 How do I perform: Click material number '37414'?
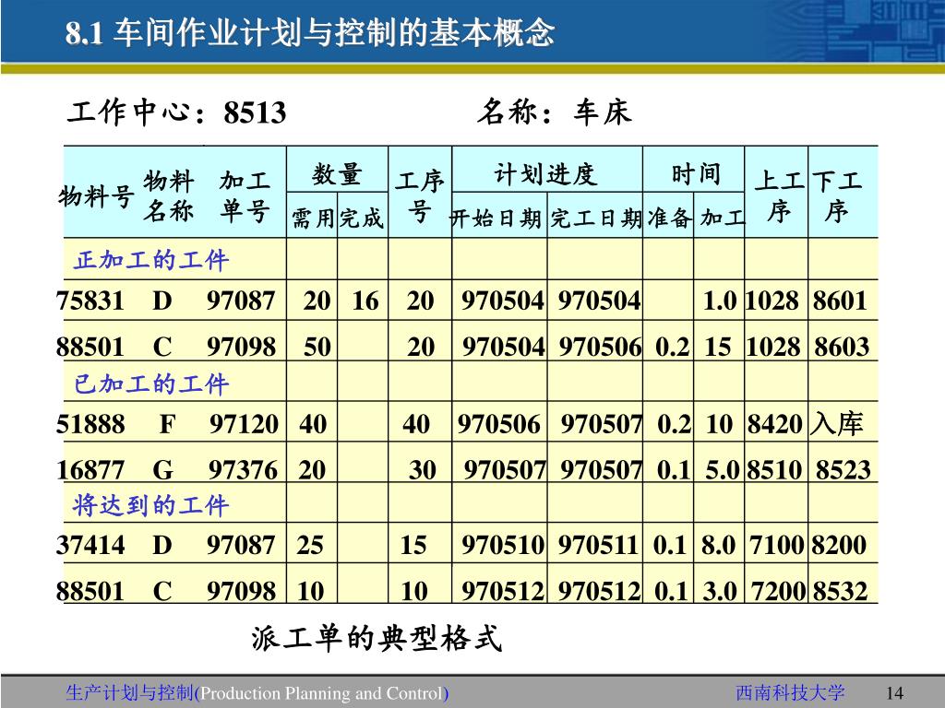pos(90,545)
